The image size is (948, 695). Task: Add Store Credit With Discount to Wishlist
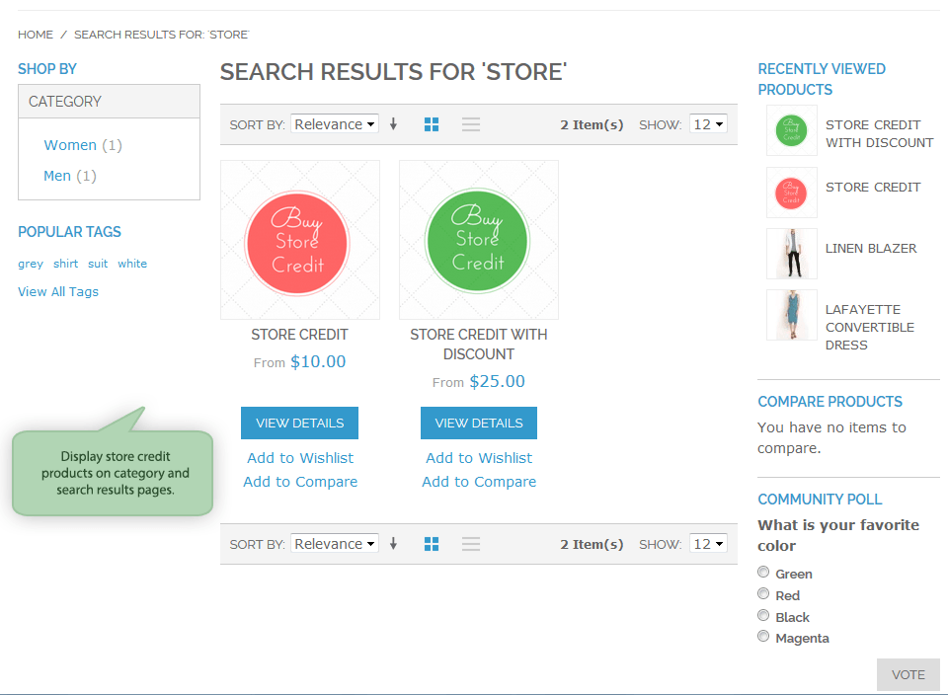point(478,457)
